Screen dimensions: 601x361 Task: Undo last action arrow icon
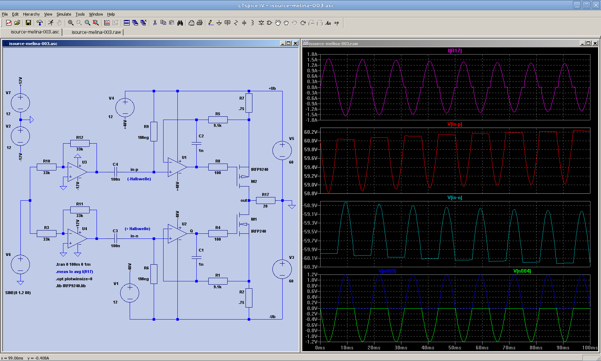click(x=295, y=23)
